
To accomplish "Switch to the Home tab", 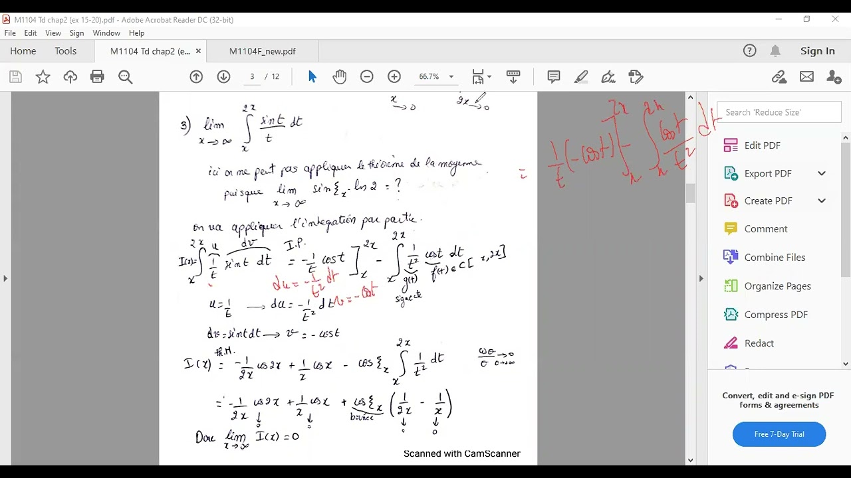I will coord(23,51).
